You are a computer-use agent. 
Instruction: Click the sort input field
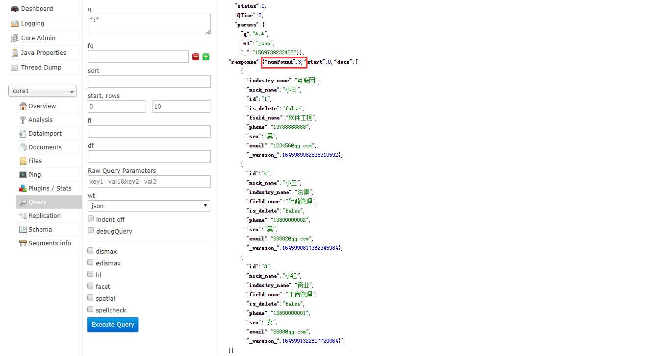click(x=149, y=82)
